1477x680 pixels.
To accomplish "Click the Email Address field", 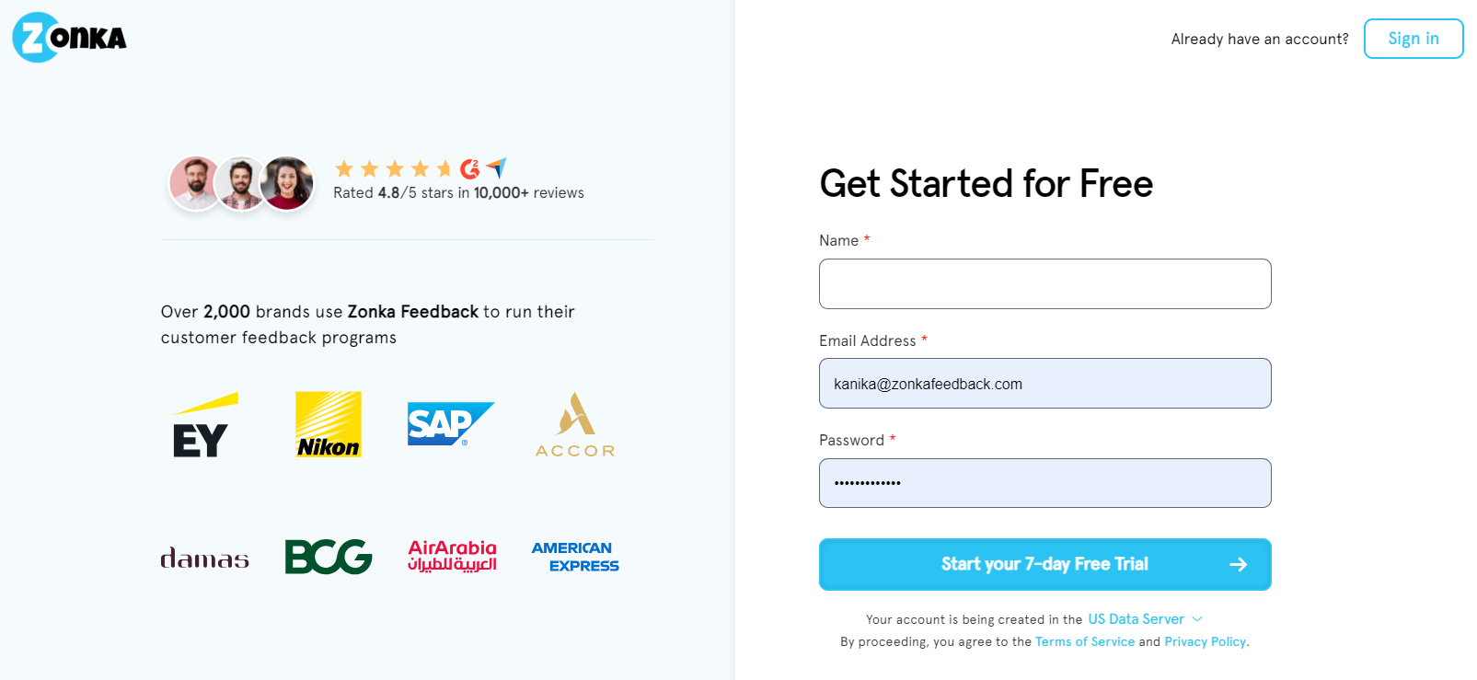I will [x=1045, y=384].
